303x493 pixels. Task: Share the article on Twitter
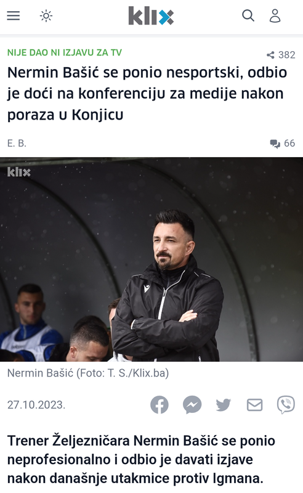tap(224, 405)
